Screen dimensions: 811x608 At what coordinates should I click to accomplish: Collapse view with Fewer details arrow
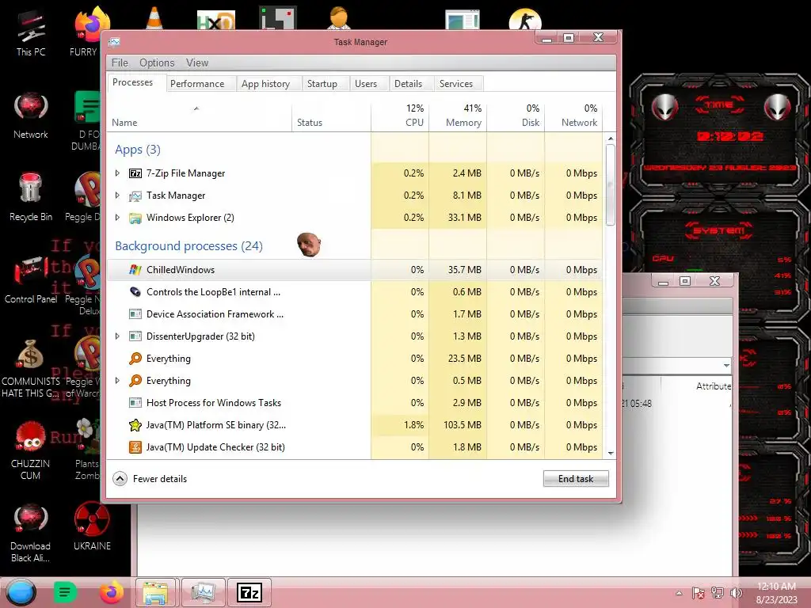coord(120,479)
